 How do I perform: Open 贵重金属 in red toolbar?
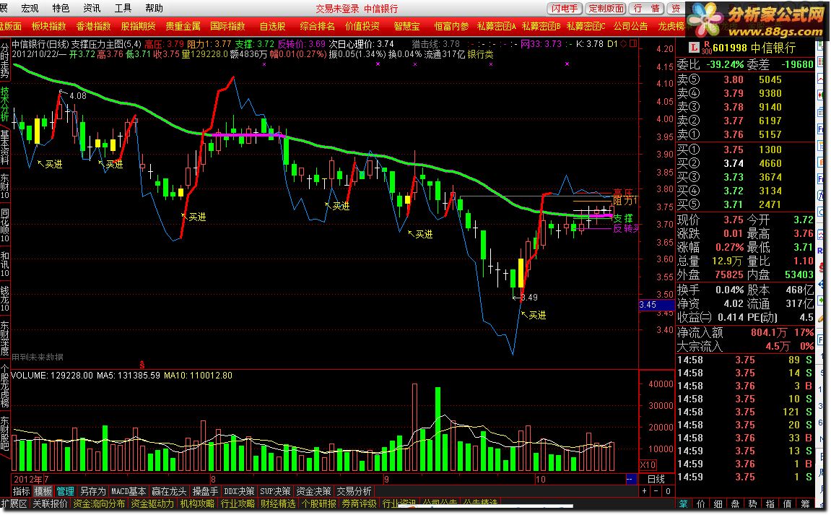pyautogui.click(x=183, y=26)
